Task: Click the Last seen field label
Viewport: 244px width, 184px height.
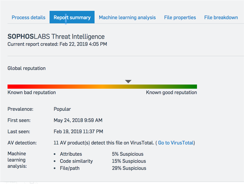Action: pyautogui.click(x=19, y=132)
